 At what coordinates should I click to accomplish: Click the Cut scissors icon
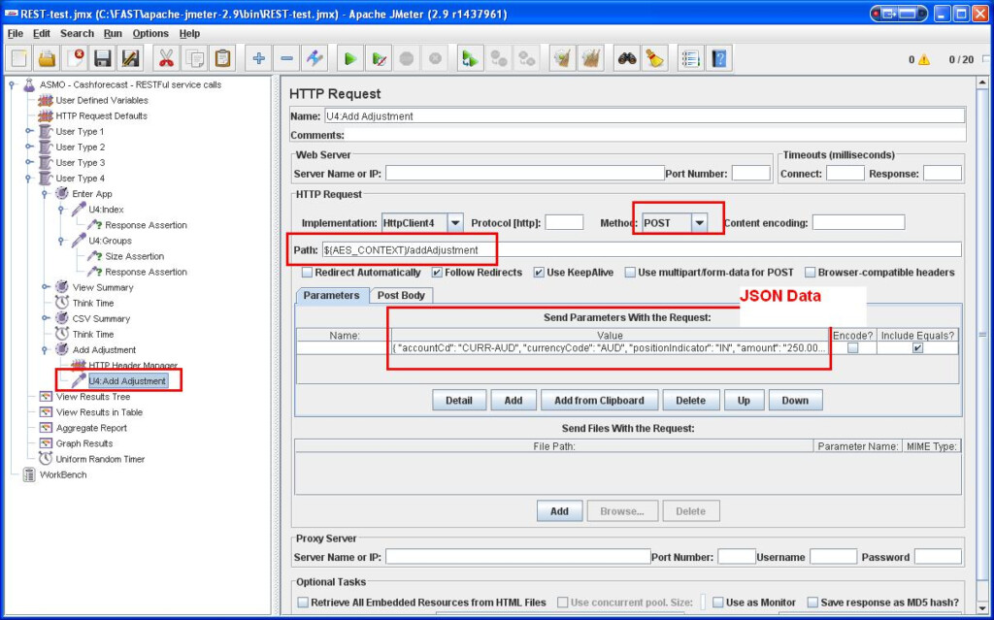[166, 59]
